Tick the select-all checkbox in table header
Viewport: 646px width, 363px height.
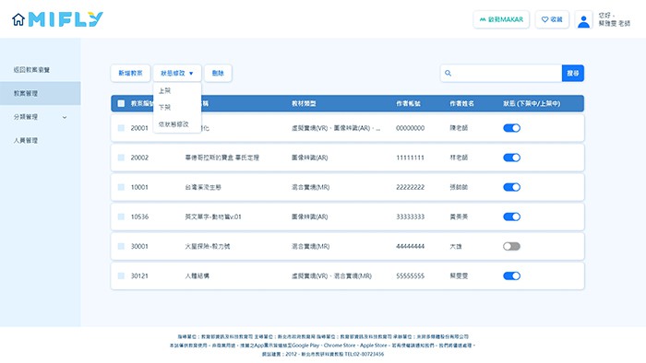[121, 103]
